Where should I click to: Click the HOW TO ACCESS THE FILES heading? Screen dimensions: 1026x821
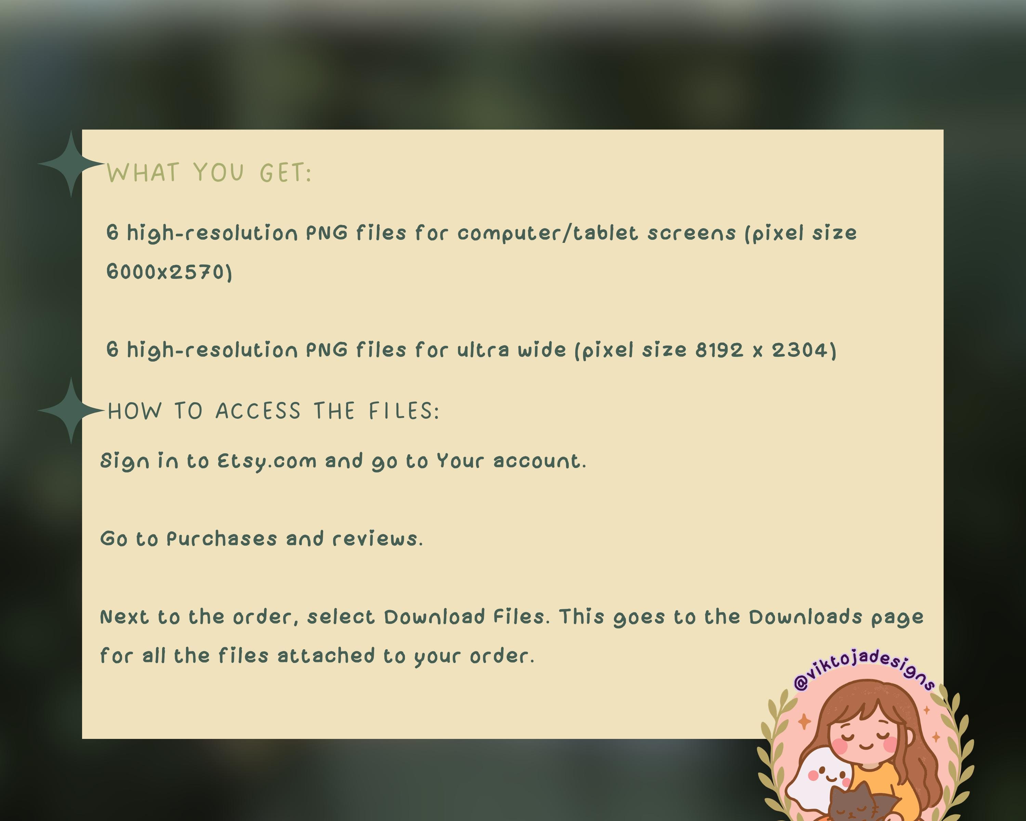[x=273, y=411]
